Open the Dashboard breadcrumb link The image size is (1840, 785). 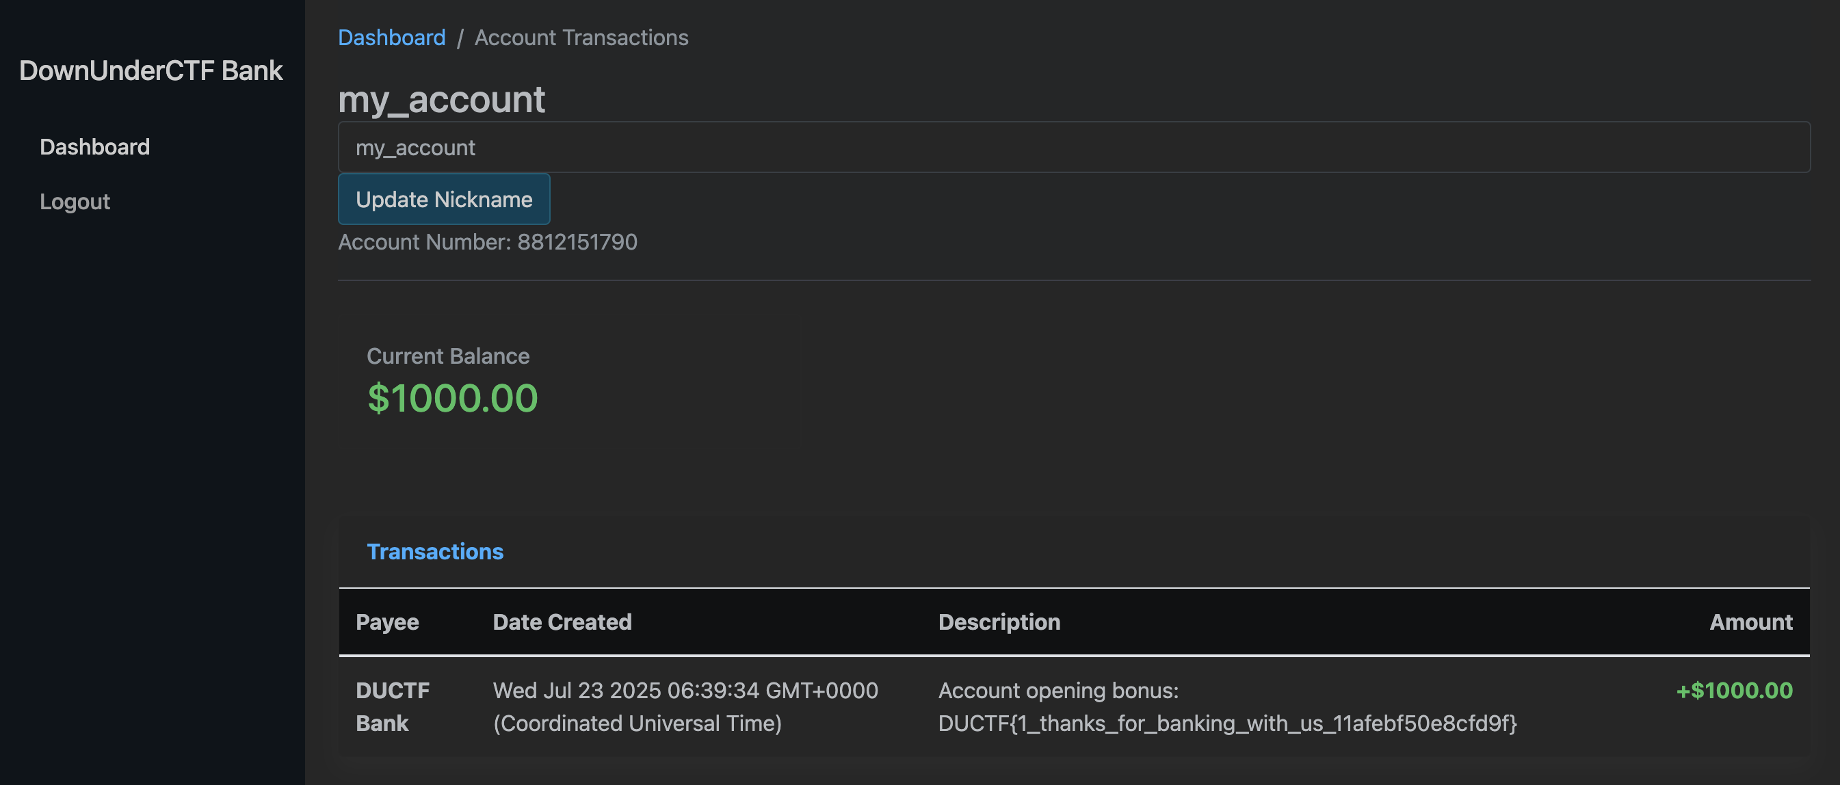[391, 37]
